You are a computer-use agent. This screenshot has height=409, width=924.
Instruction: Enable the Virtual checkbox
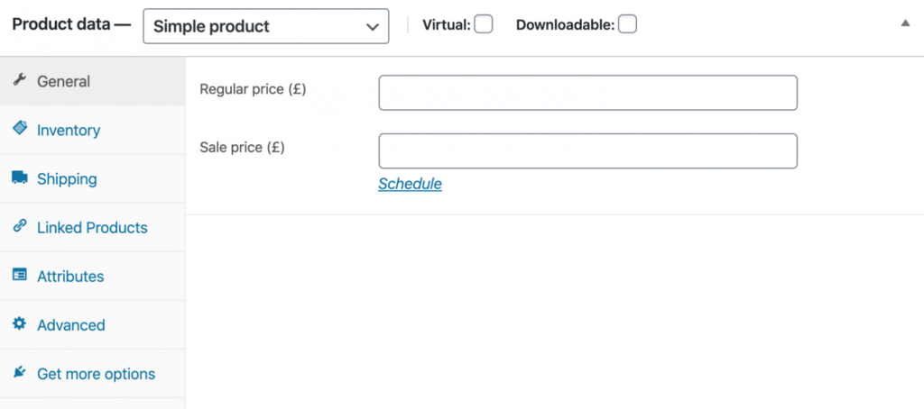point(484,24)
